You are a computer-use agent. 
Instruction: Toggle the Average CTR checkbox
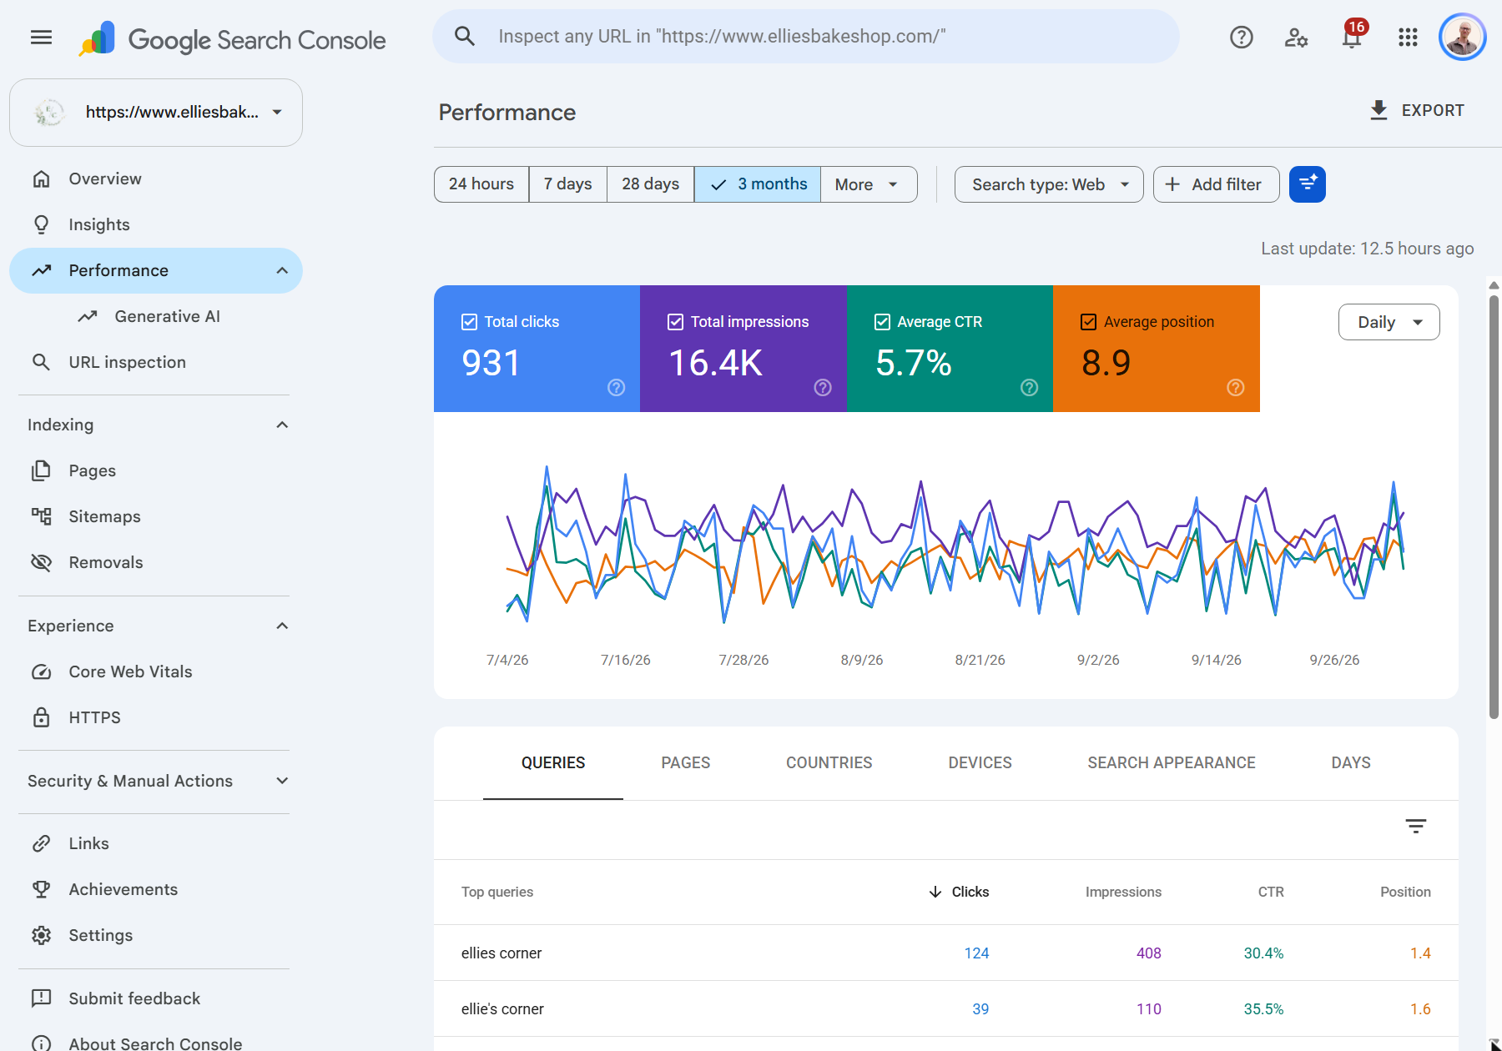pos(883,322)
